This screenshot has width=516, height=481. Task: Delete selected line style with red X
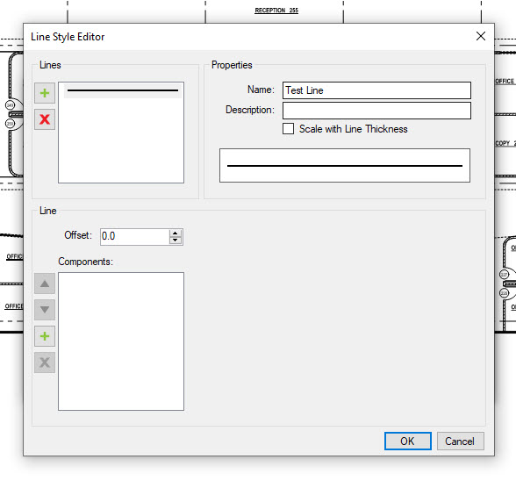(x=45, y=119)
